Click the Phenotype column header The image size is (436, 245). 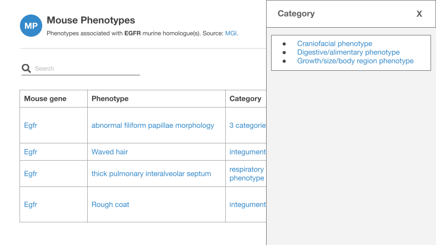click(x=110, y=98)
